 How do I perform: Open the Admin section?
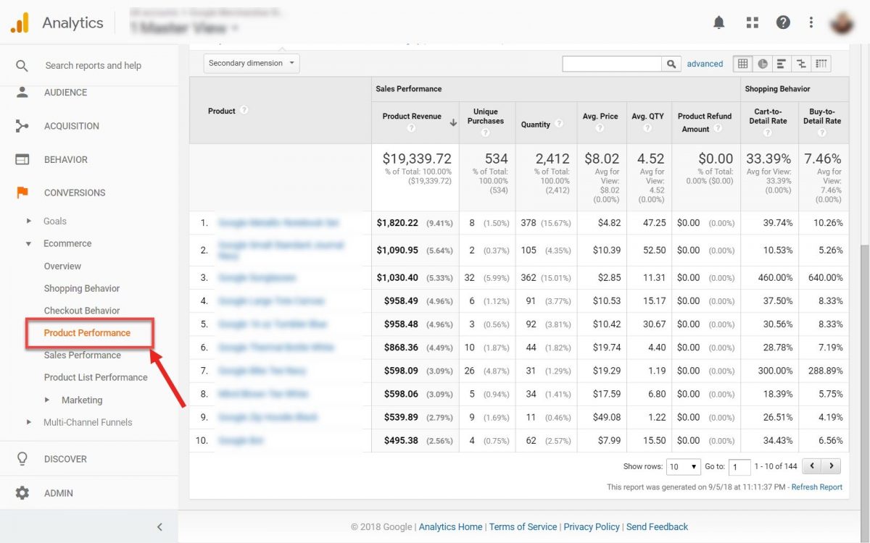[58, 493]
